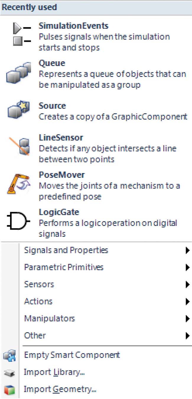Choose Import Library... menu item

[54, 372]
